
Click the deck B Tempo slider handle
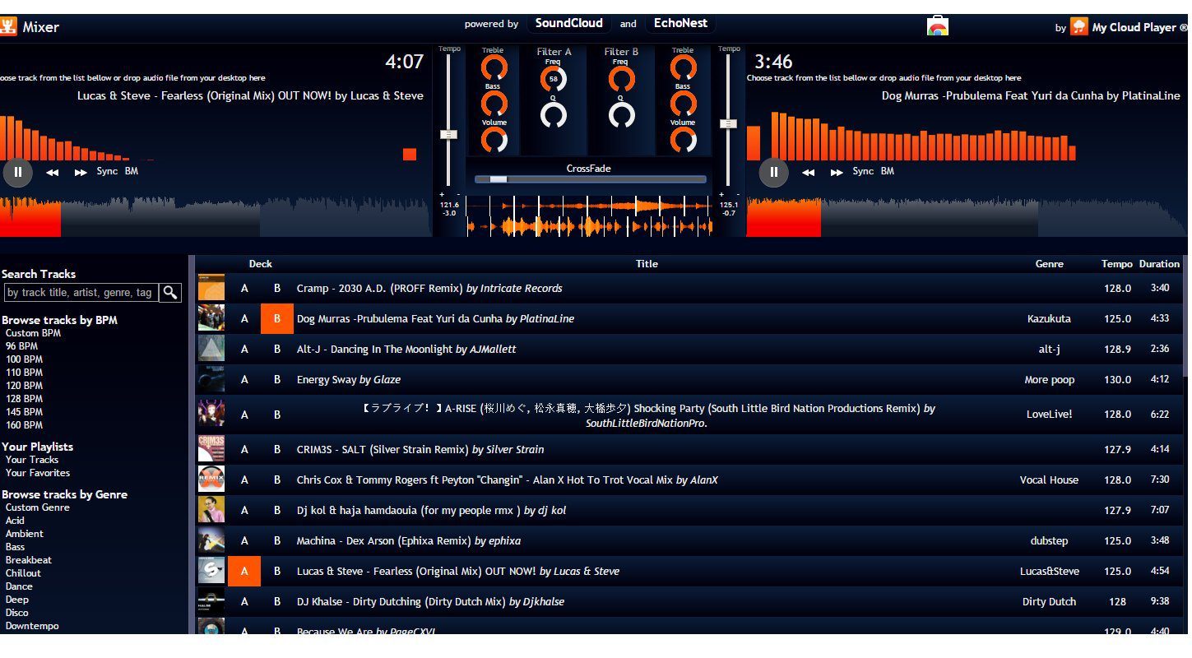(728, 124)
